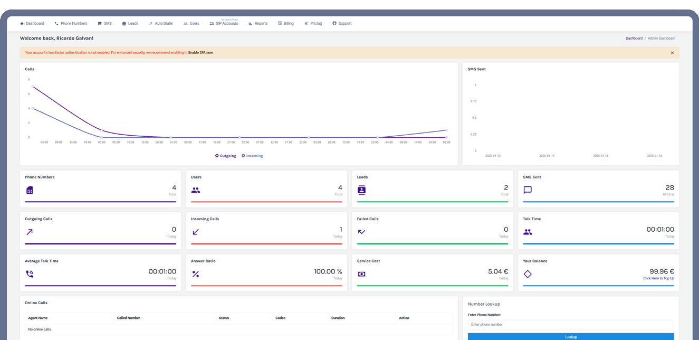Image resolution: width=699 pixels, height=340 pixels.
Task: Toggle the Incoming series in chart legend
Action: [252, 156]
